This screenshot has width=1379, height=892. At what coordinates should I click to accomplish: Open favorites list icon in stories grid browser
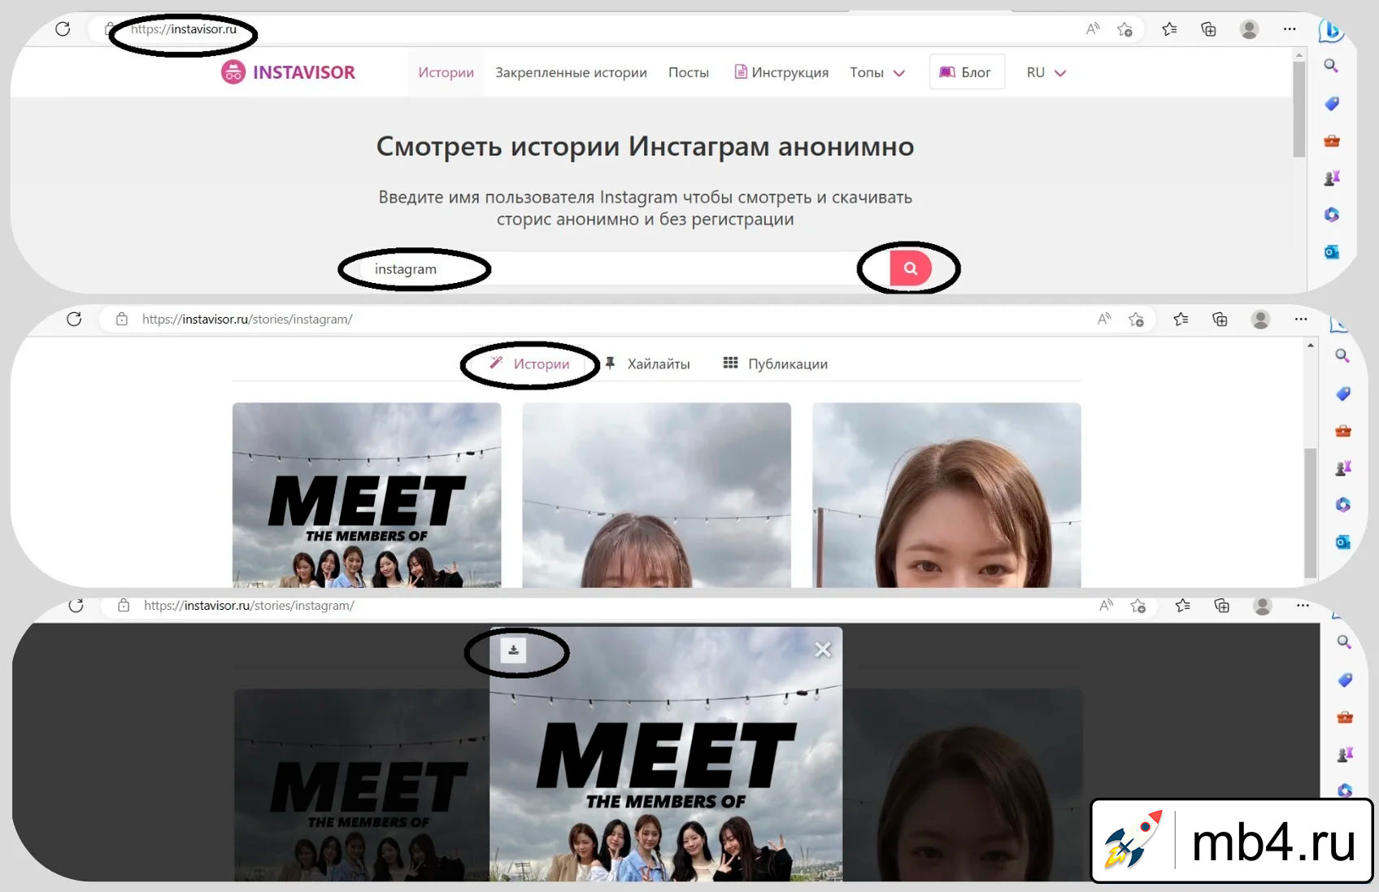tap(1181, 320)
